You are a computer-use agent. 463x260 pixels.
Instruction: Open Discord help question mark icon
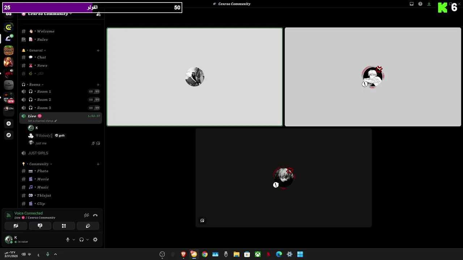(420, 4)
